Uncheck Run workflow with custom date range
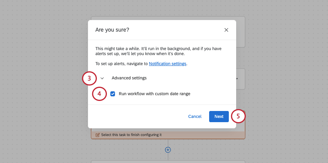Image resolution: width=328 pixels, height=163 pixels. click(x=113, y=94)
